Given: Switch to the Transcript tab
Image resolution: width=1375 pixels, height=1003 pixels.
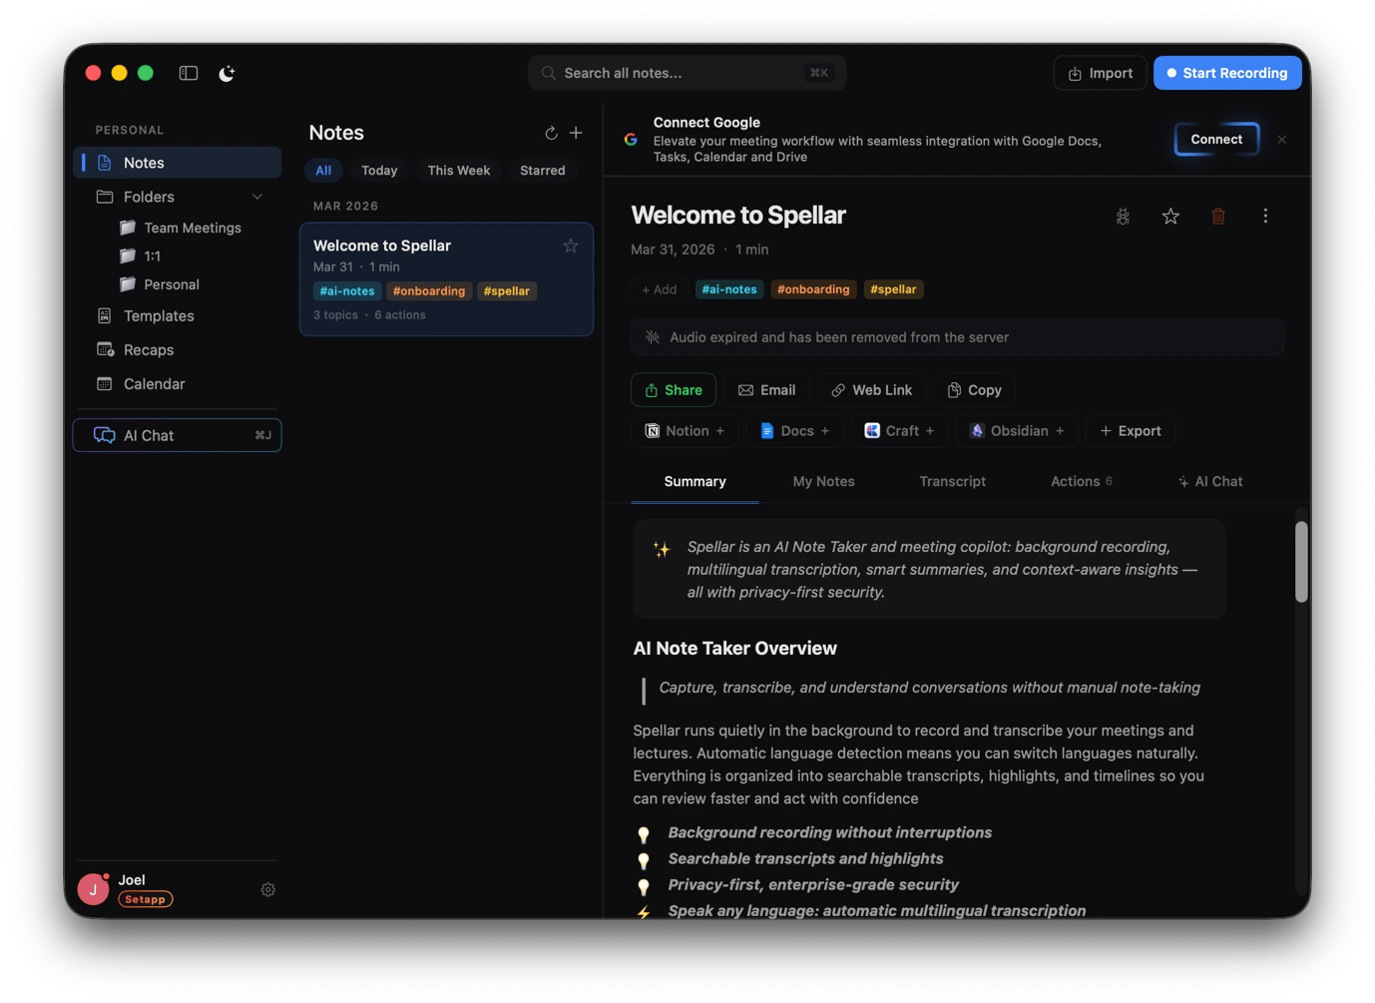Looking at the screenshot, I should (952, 481).
